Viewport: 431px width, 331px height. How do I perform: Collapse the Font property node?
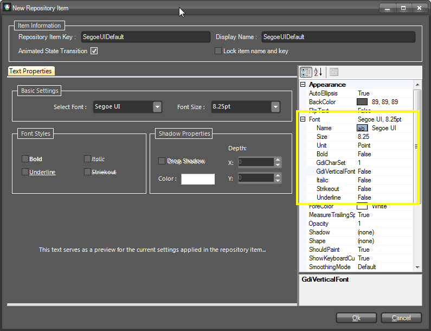tap(303, 119)
